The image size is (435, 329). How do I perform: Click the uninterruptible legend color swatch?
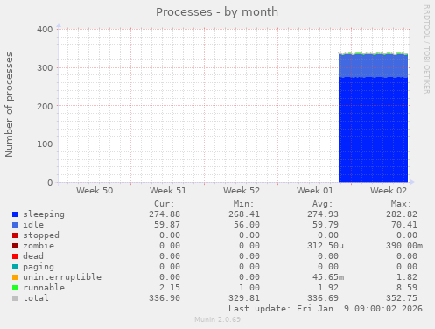click(x=15, y=277)
